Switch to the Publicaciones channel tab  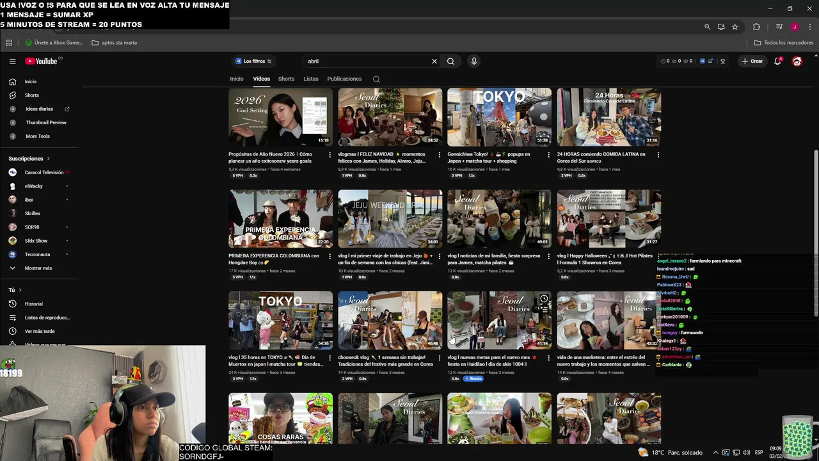tap(344, 79)
